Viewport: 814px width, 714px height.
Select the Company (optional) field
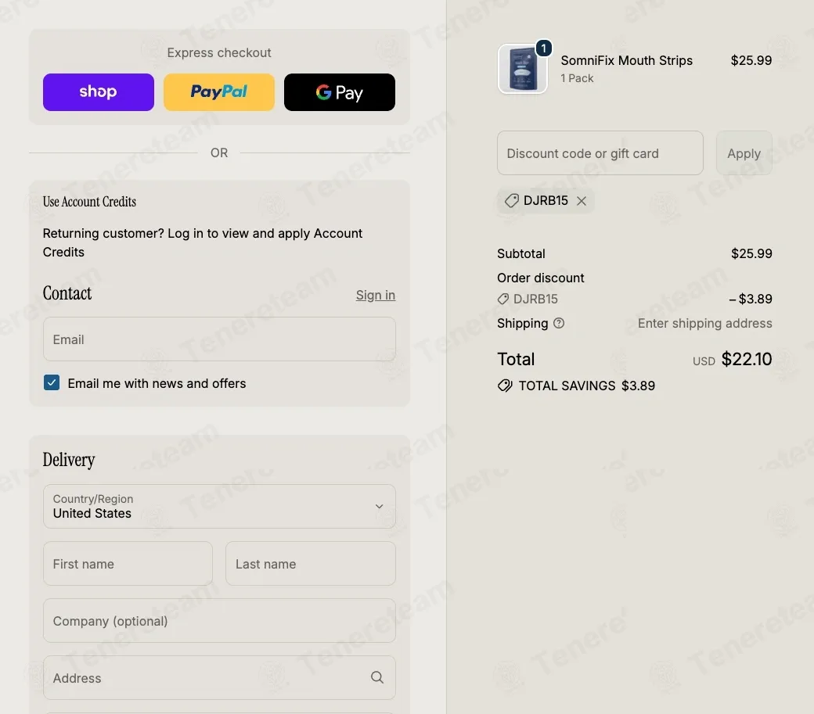coord(219,621)
